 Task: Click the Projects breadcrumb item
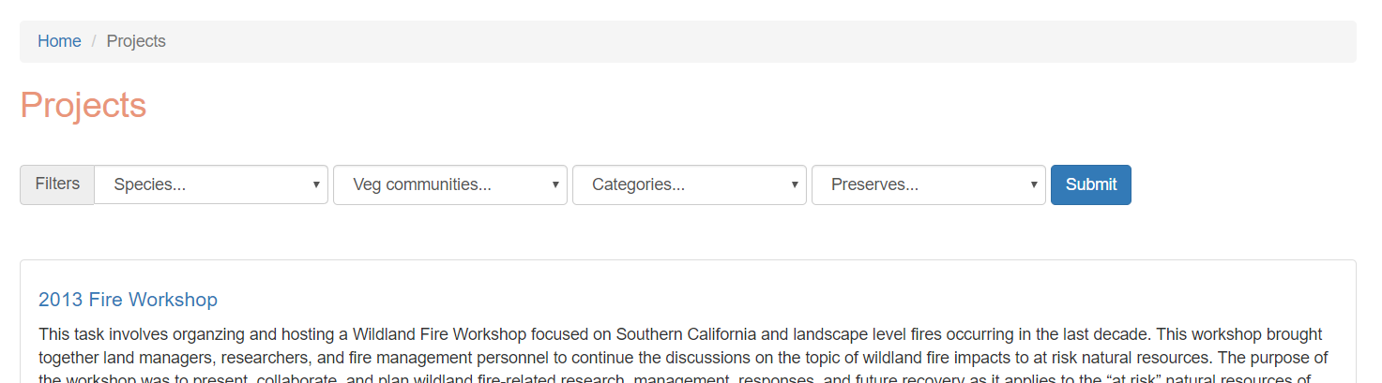[x=136, y=41]
